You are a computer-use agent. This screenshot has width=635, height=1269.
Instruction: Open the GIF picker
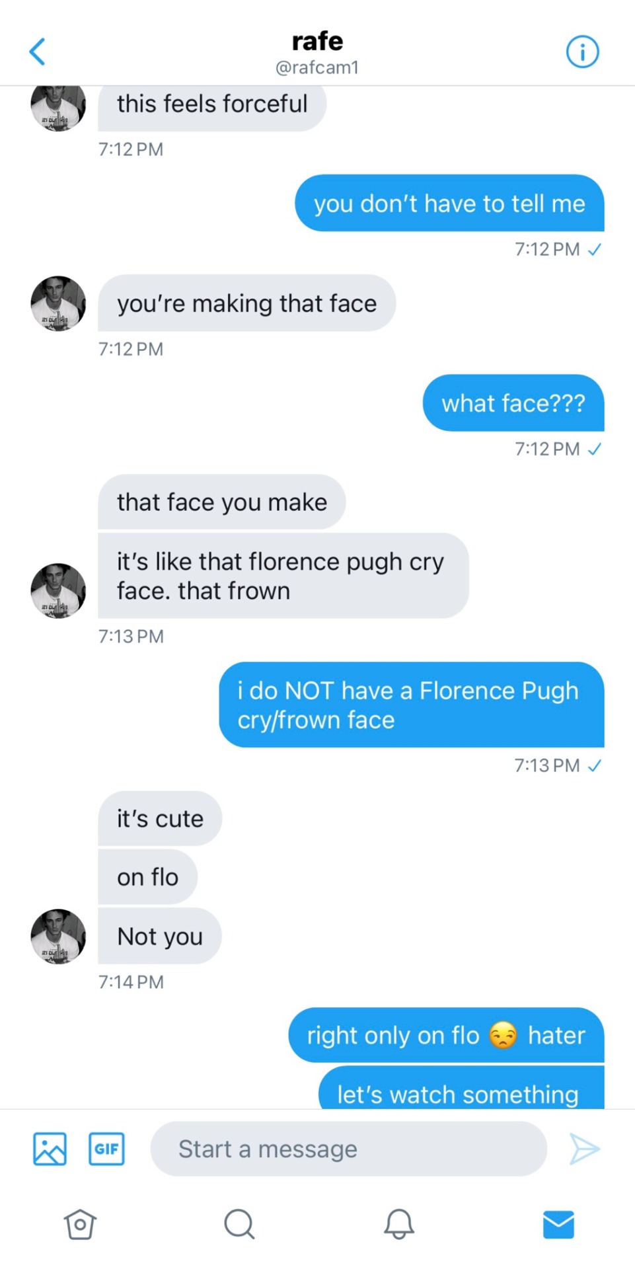pos(106,1149)
